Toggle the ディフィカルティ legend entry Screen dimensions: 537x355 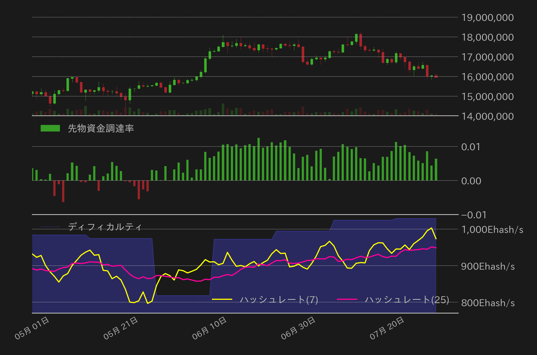[105, 227]
